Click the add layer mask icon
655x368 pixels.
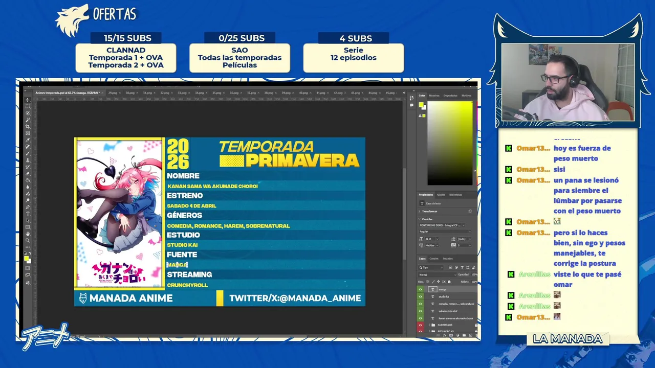coord(451,335)
